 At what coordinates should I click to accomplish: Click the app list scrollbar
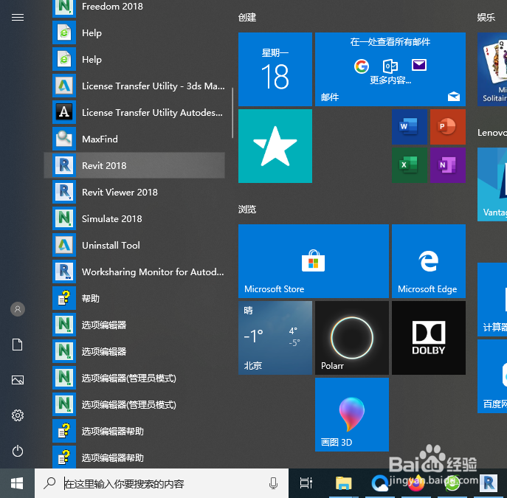coord(232,113)
